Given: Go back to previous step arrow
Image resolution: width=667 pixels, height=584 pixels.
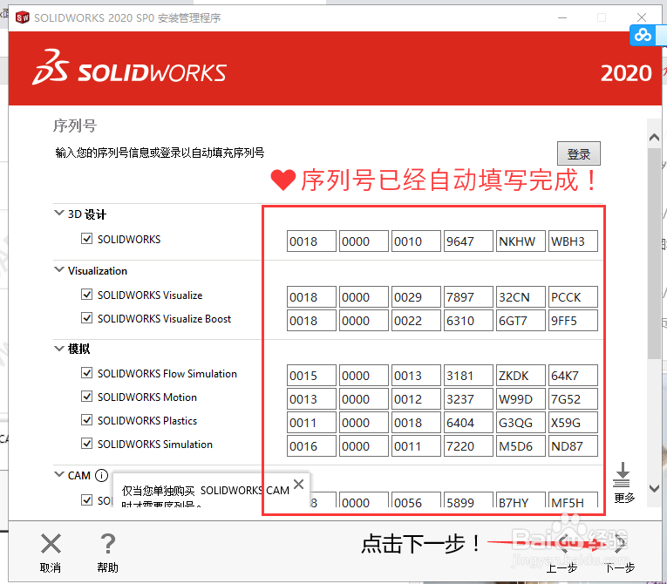Looking at the screenshot, I should tap(562, 543).
